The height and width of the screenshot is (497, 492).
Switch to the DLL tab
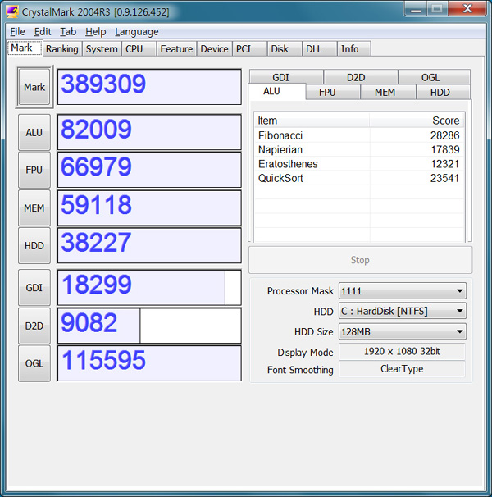[x=319, y=49]
